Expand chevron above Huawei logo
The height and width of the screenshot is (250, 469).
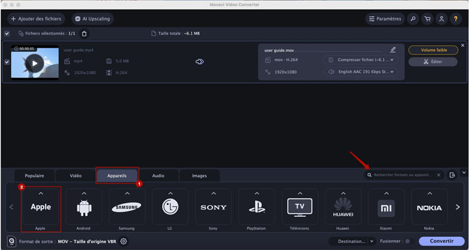(343, 193)
